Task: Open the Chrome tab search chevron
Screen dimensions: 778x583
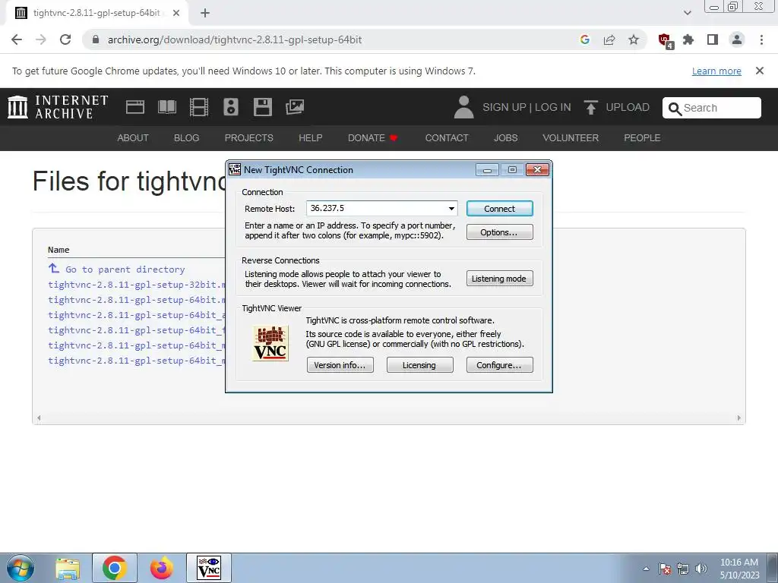Action: click(x=687, y=13)
